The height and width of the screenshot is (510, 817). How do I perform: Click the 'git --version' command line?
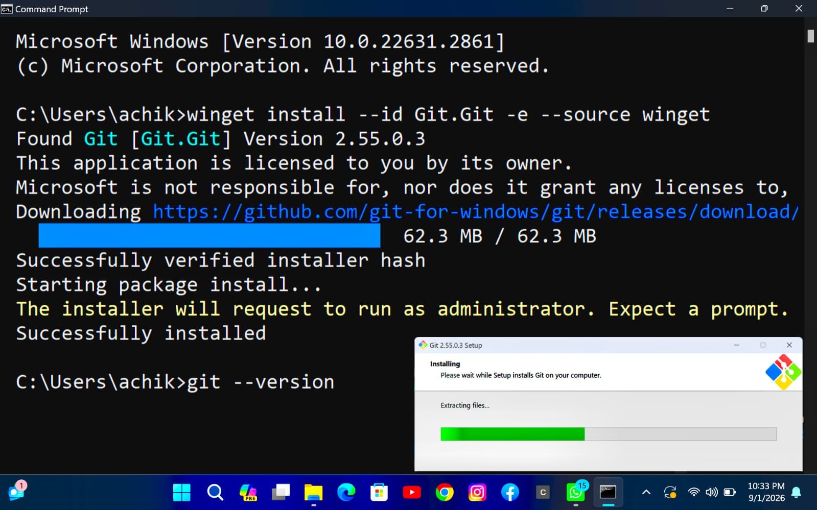click(175, 382)
